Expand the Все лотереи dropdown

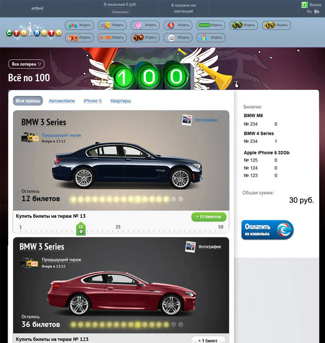[x=26, y=64]
